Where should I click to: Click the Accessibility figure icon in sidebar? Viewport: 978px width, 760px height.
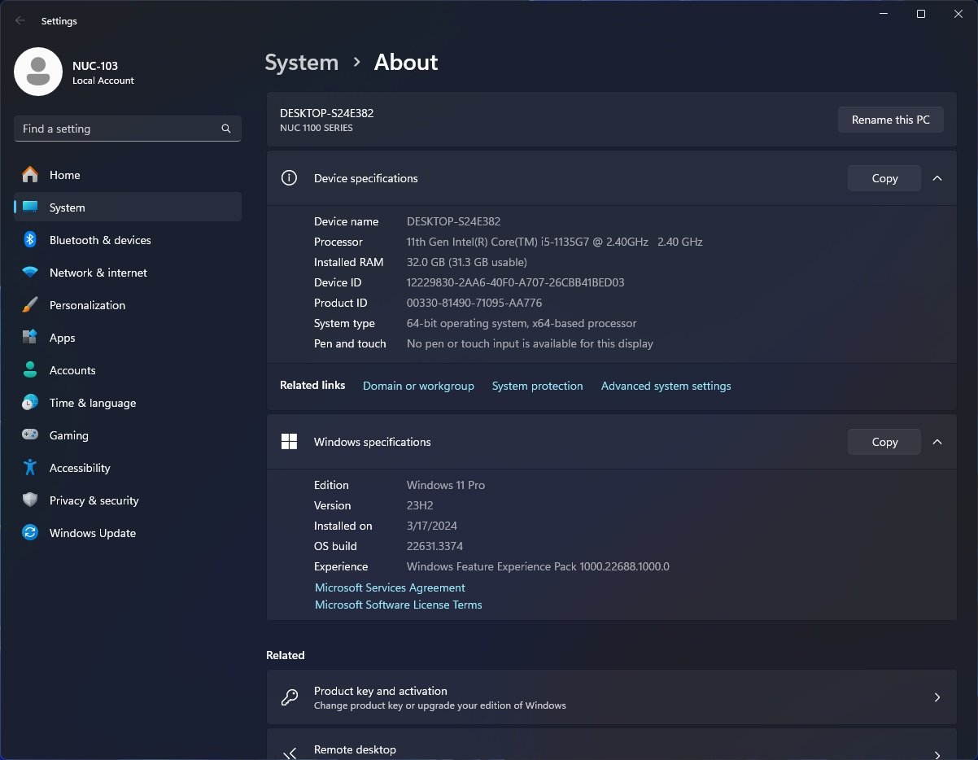click(30, 468)
